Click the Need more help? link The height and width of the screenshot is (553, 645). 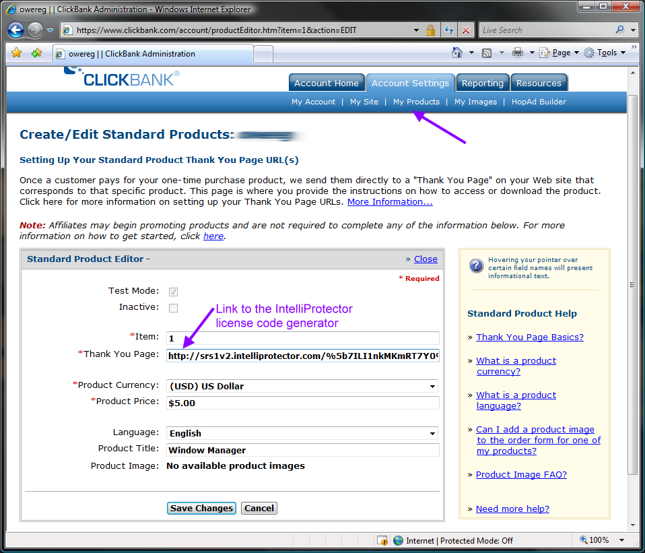click(x=512, y=509)
